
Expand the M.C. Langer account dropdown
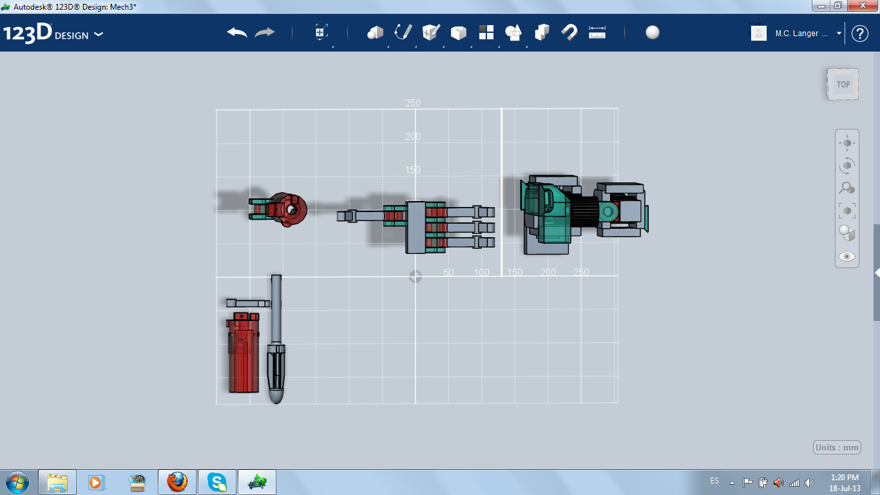[x=839, y=34]
